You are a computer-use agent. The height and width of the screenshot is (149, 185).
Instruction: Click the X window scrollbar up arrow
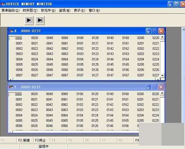(162, 37)
